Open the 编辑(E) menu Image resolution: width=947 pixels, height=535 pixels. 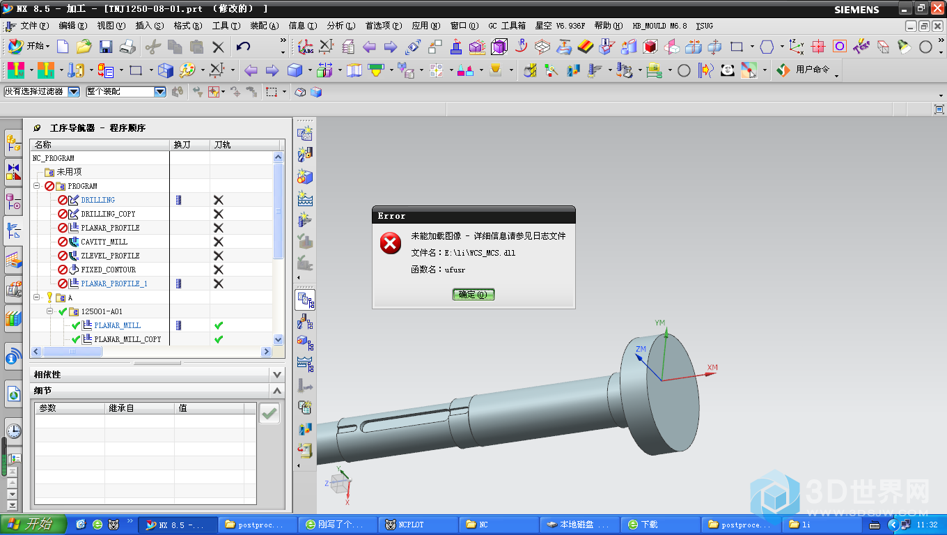click(73, 26)
